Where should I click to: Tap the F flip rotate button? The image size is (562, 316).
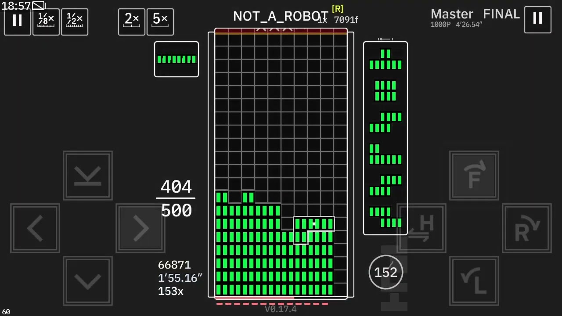point(474,176)
